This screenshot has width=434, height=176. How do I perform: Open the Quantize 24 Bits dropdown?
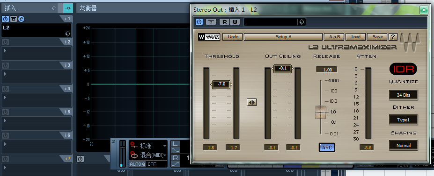pos(403,95)
